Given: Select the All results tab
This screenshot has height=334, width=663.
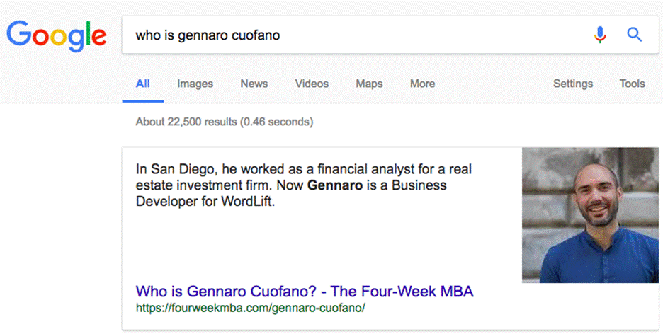Looking at the screenshot, I should [x=143, y=83].
